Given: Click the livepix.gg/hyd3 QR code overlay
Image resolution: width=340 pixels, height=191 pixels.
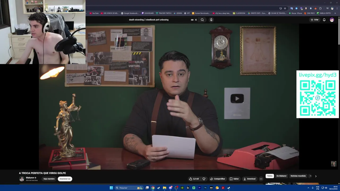Looking at the screenshot, I should 318,94.
